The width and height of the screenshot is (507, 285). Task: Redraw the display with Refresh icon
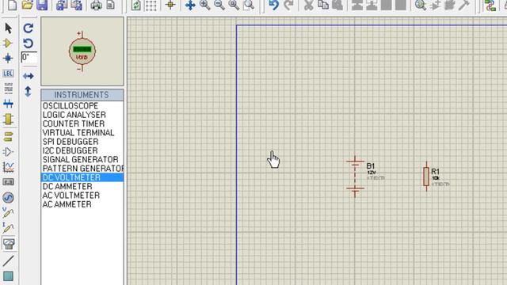[136, 5]
